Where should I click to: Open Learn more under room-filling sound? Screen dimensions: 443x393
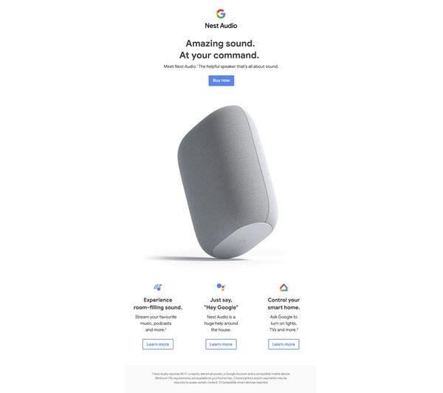tap(158, 344)
